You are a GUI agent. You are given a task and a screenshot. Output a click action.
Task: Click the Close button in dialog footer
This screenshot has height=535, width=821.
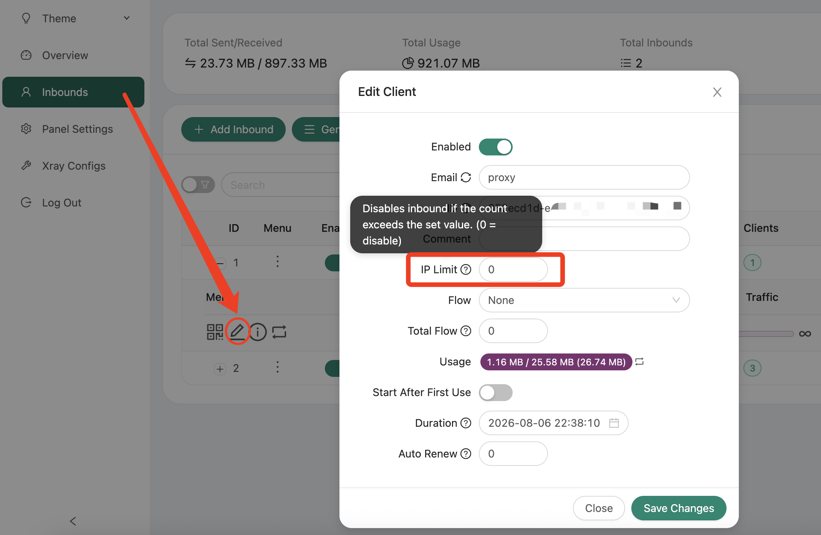pyautogui.click(x=599, y=508)
